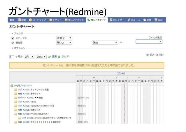Click ticket icon of #2968 基本設計
This screenshot has width=186, height=132.
tap(15, 122)
